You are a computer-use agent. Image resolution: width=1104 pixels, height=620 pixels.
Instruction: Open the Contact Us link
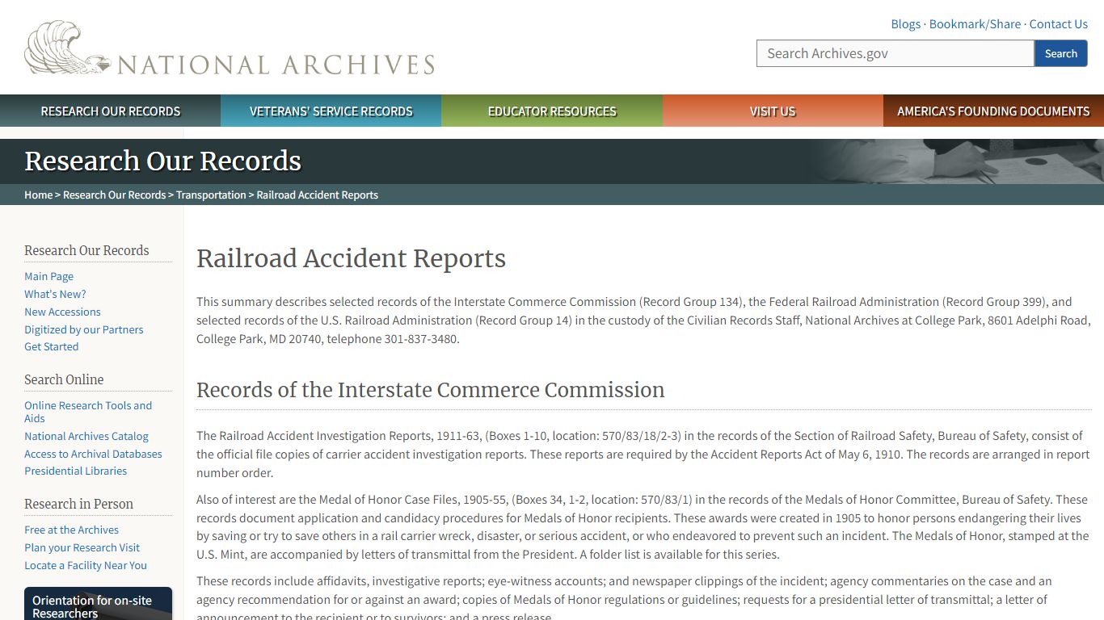(1058, 24)
